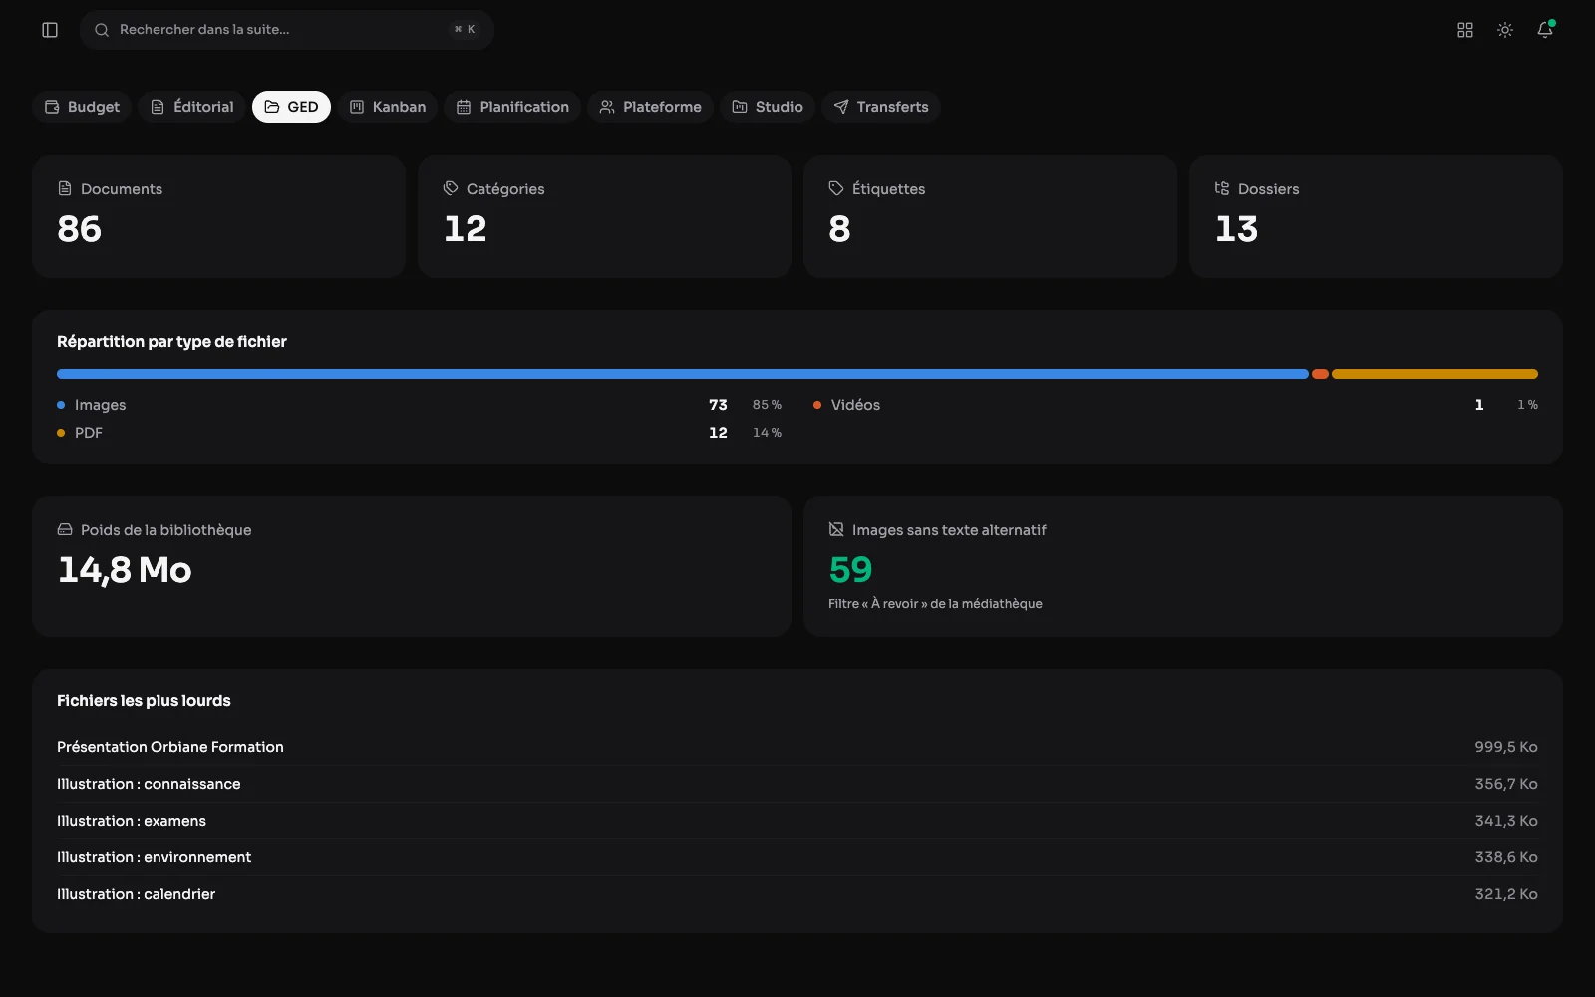Switch theme with the sun icon
1595x997 pixels.
(x=1505, y=30)
